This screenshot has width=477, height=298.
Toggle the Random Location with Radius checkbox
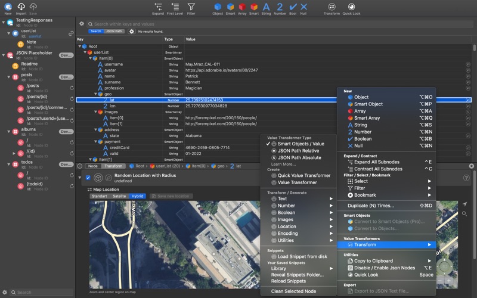click(88, 178)
